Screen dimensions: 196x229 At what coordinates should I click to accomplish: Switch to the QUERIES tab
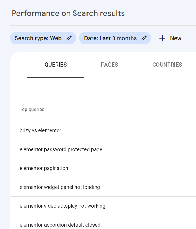[56, 65]
